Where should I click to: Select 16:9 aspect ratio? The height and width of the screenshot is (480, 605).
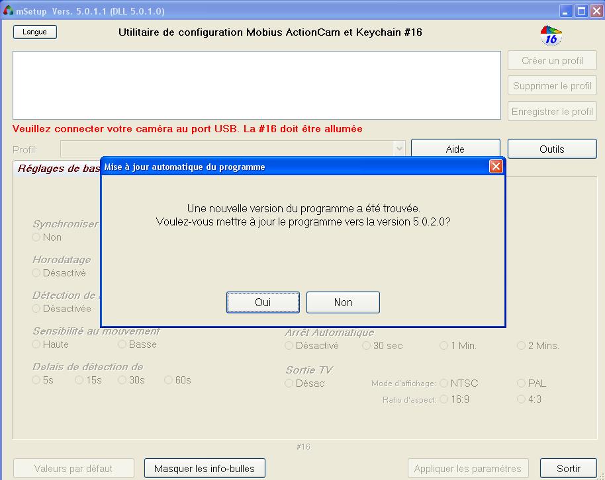click(444, 399)
